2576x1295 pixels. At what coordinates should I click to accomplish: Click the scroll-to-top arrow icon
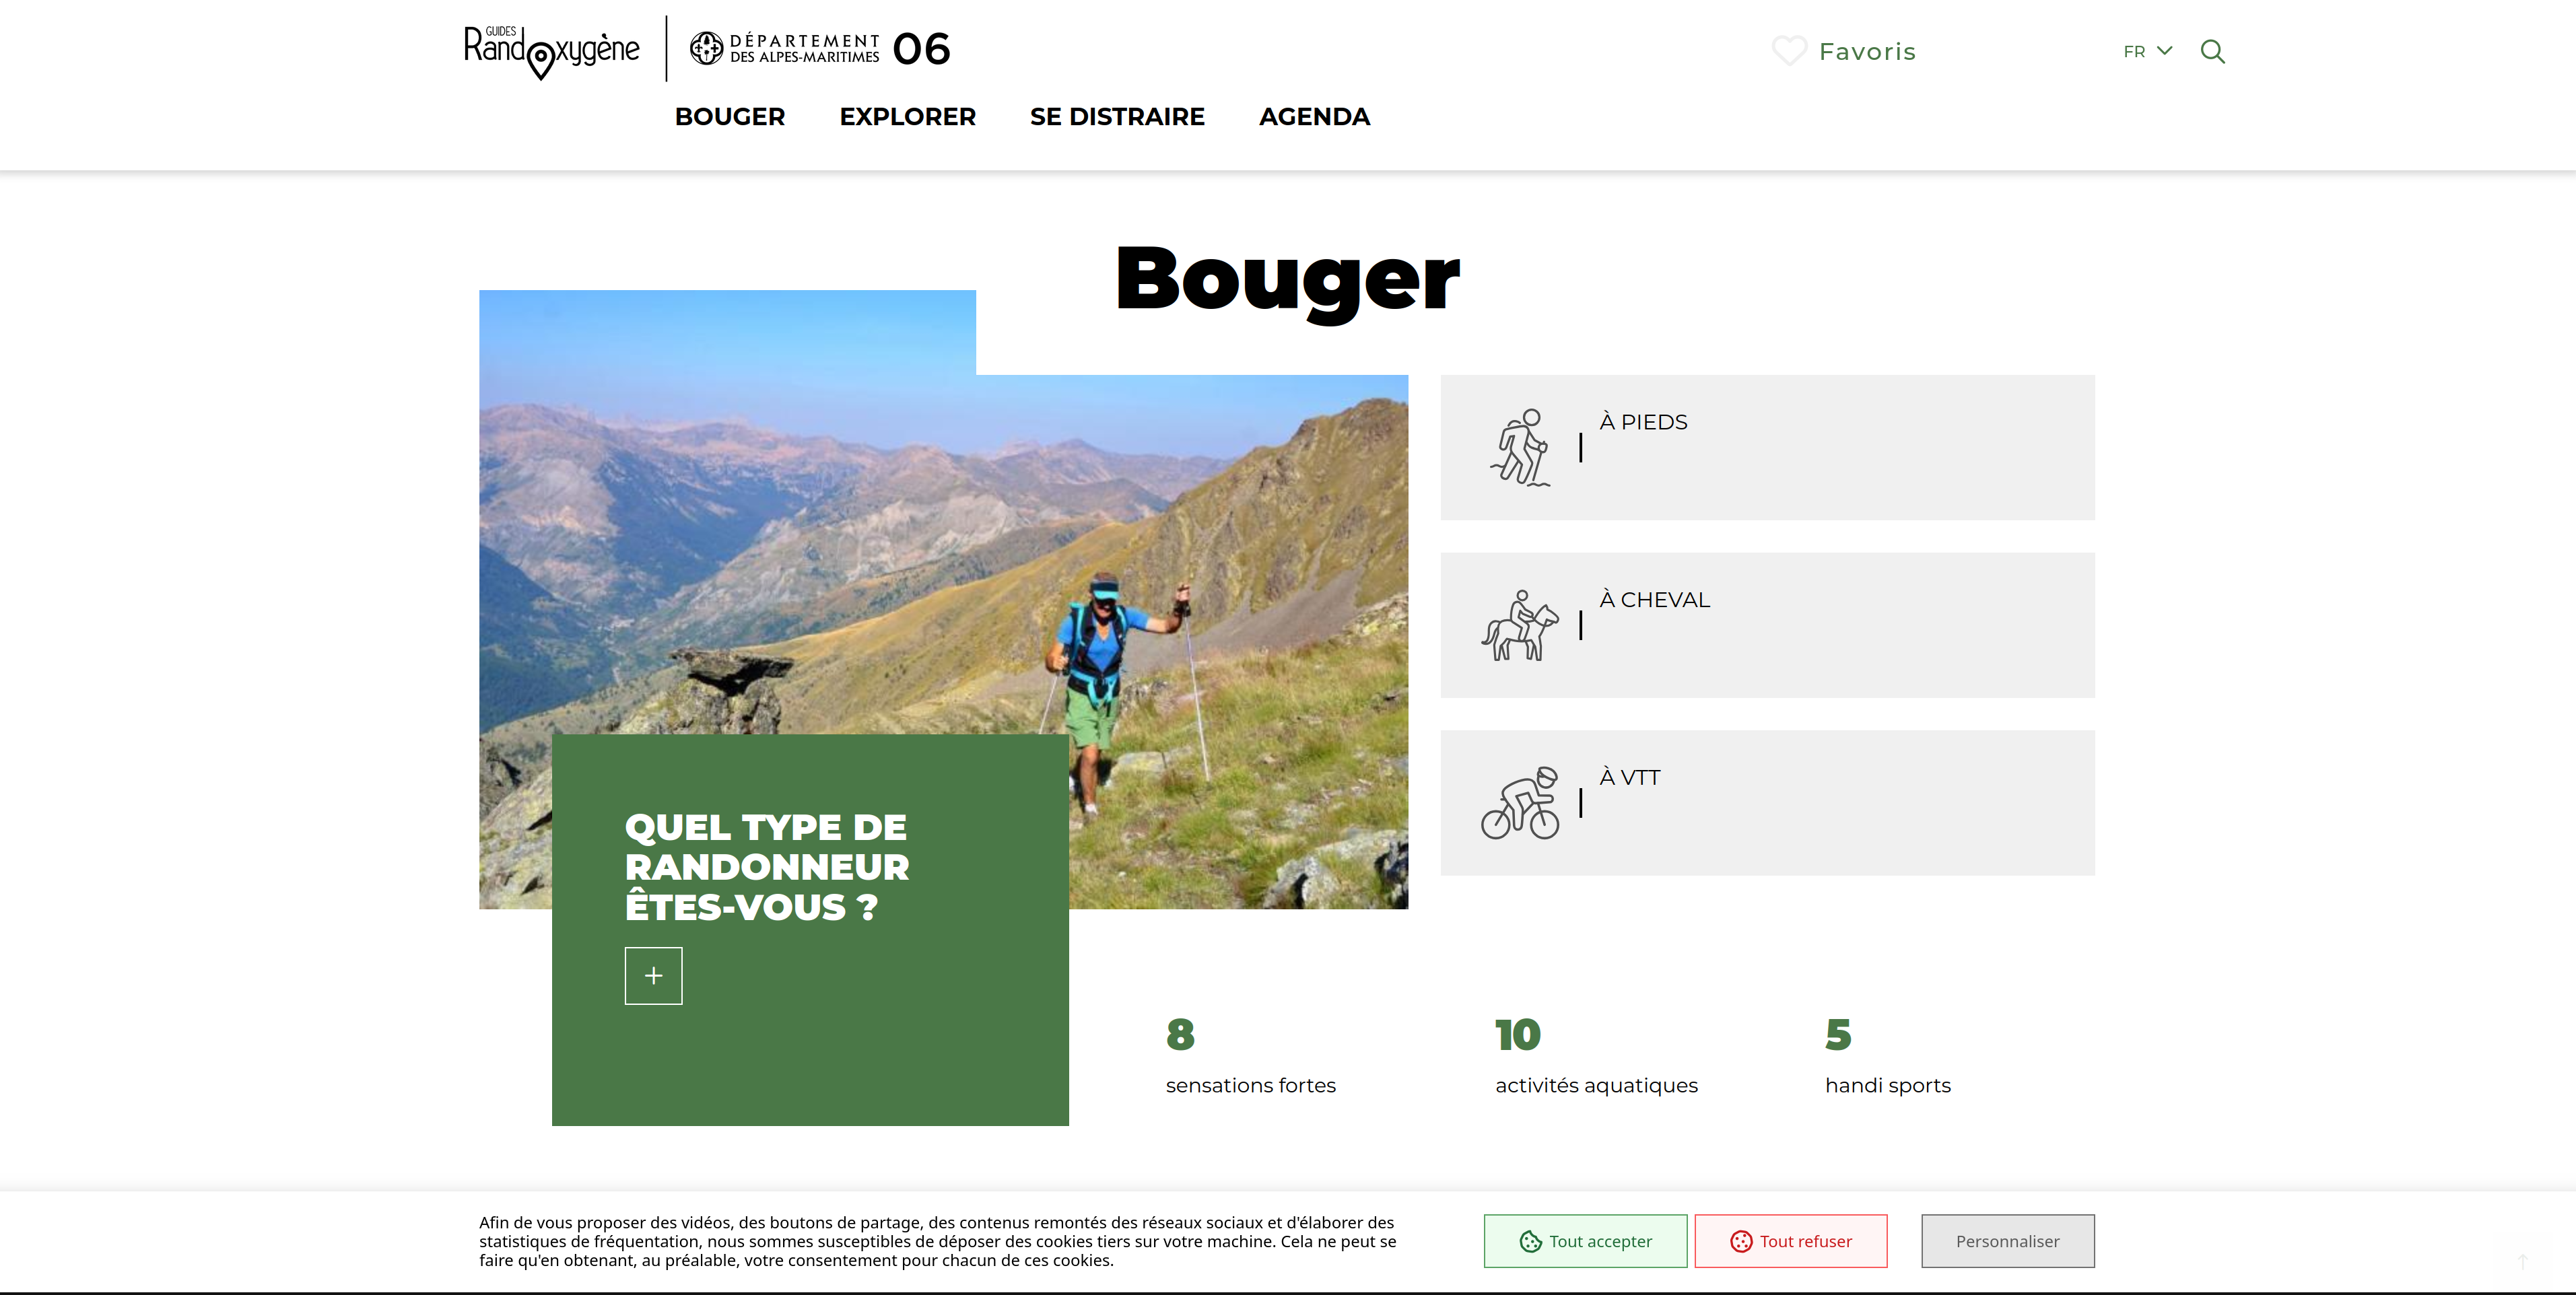[2522, 1261]
